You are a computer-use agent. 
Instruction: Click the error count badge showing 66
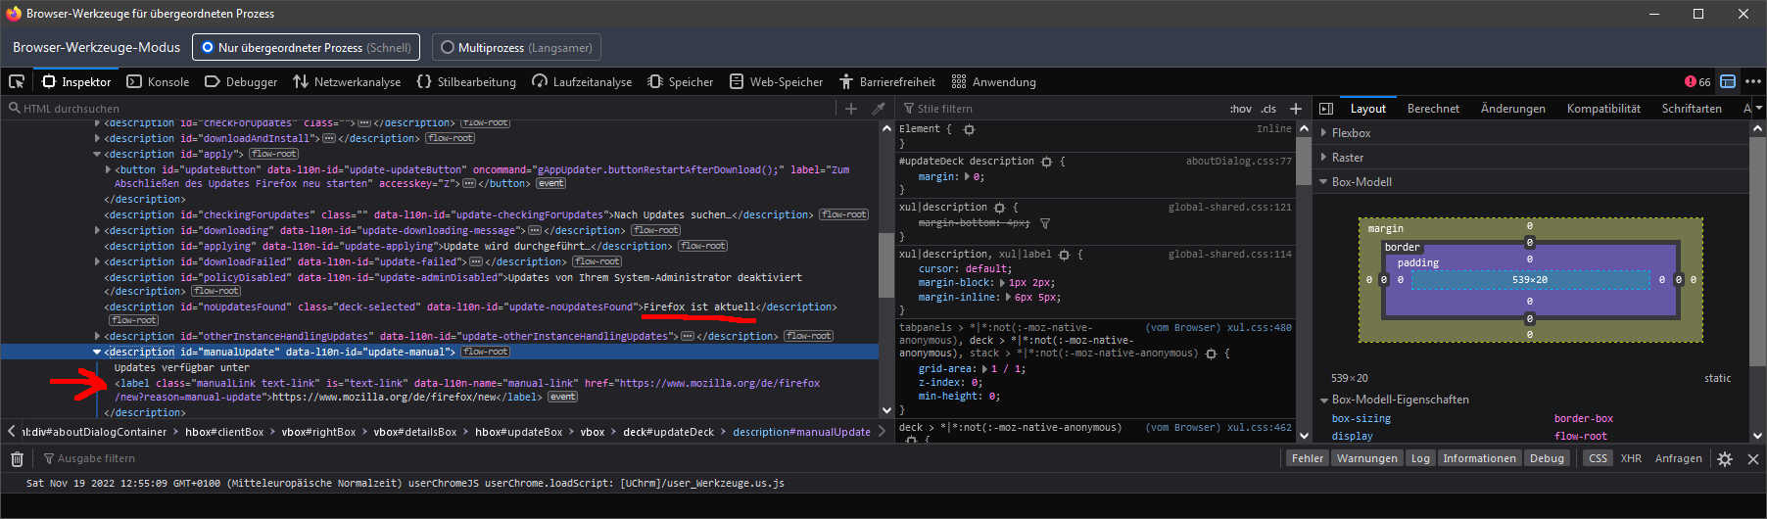[1697, 82]
